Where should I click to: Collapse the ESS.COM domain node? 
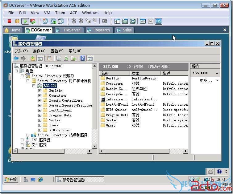click(x=34, y=86)
